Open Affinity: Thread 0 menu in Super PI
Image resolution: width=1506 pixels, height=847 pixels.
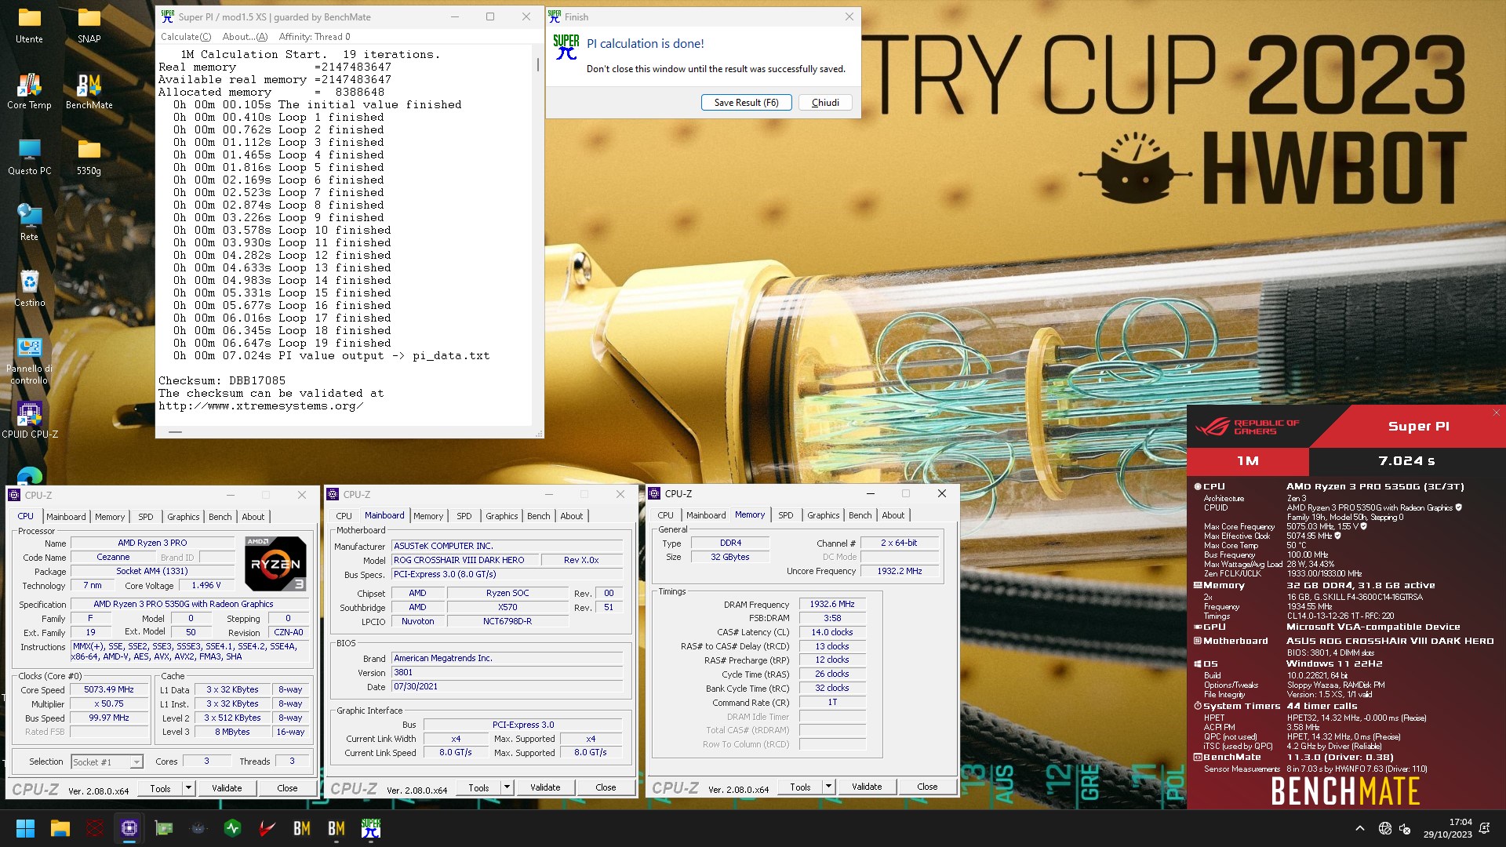(315, 37)
